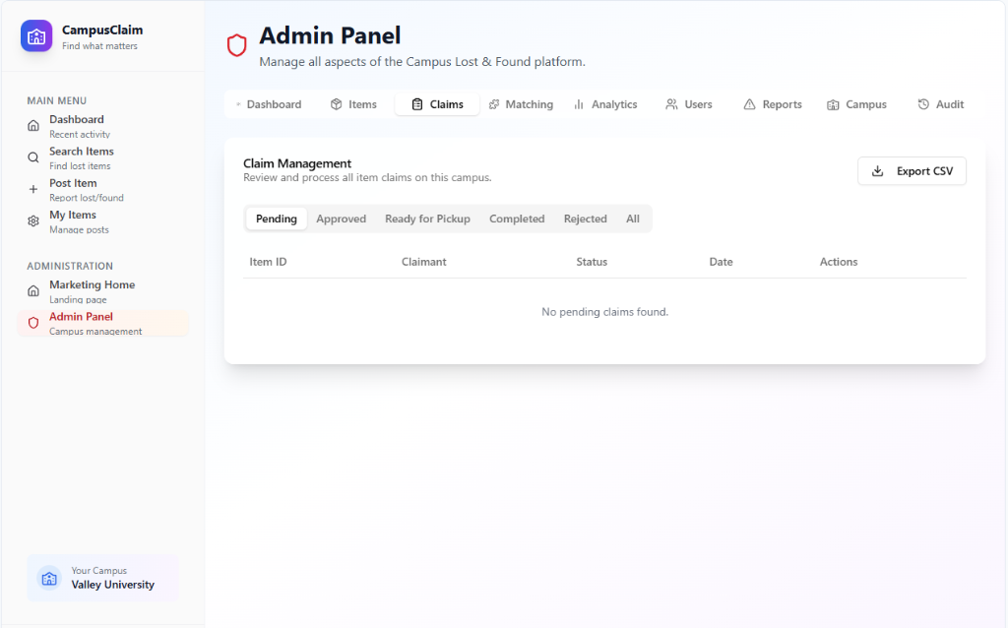Click the MAIN MENU section label
The height and width of the screenshot is (628, 1008).
click(x=56, y=101)
